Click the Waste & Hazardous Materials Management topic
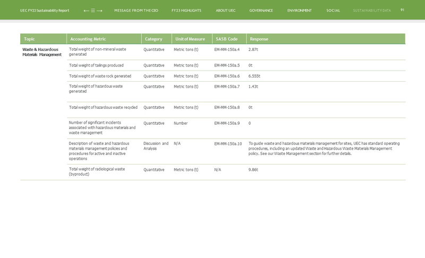The width and height of the screenshot is (425, 258). pos(41,52)
